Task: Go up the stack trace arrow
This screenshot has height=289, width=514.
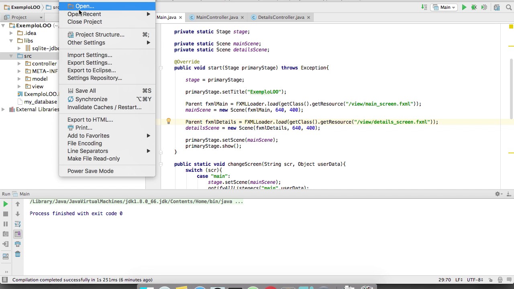Action: [x=18, y=204]
